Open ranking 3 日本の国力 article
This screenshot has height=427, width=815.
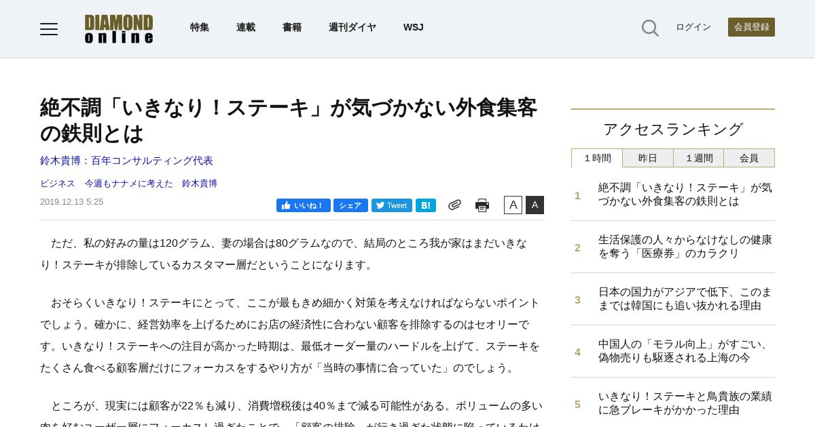tap(685, 299)
